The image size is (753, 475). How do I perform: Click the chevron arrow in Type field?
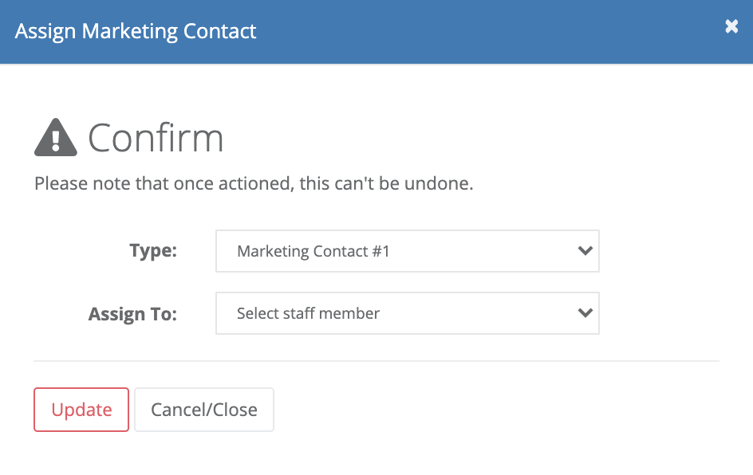[x=585, y=250]
